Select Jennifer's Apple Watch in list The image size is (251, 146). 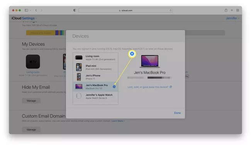click(x=95, y=96)
